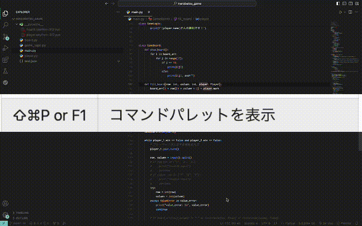This screenshot has width=362, height=226.
Task: Toggle the secondary side bar layout icon
Action: (351, 3)
